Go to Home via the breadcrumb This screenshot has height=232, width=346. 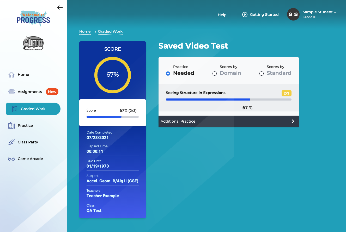pyautogui.click(x=85, y=31)
